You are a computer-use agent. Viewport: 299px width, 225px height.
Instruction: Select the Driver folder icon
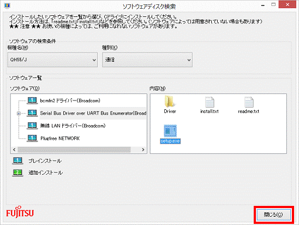point(170,102)
